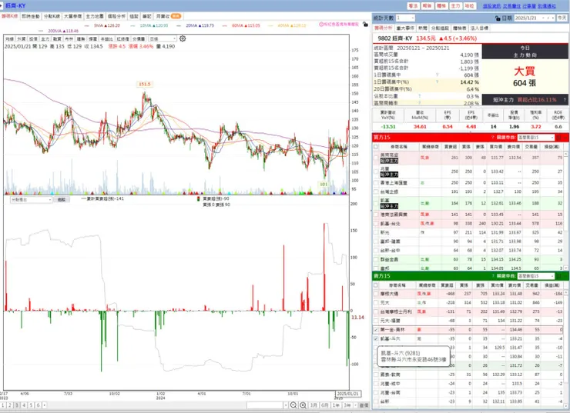The height and width of the screenshot is (413, 570).
Task: Select page 3 button at bottom-left
Action: click(x=17, y=405)
